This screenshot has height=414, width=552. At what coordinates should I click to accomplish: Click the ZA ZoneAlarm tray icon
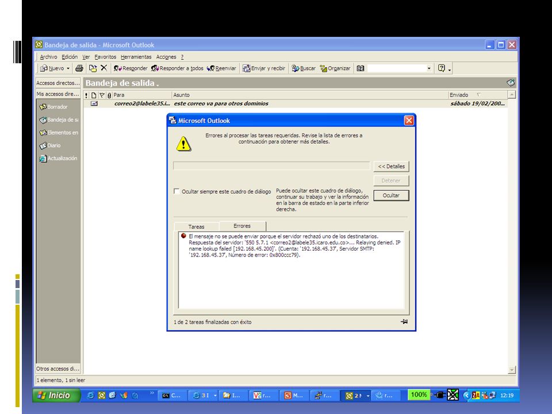476,396
